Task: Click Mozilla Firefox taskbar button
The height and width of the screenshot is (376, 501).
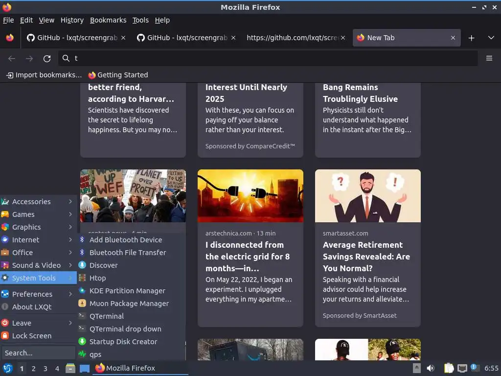Action: [140, 368]
